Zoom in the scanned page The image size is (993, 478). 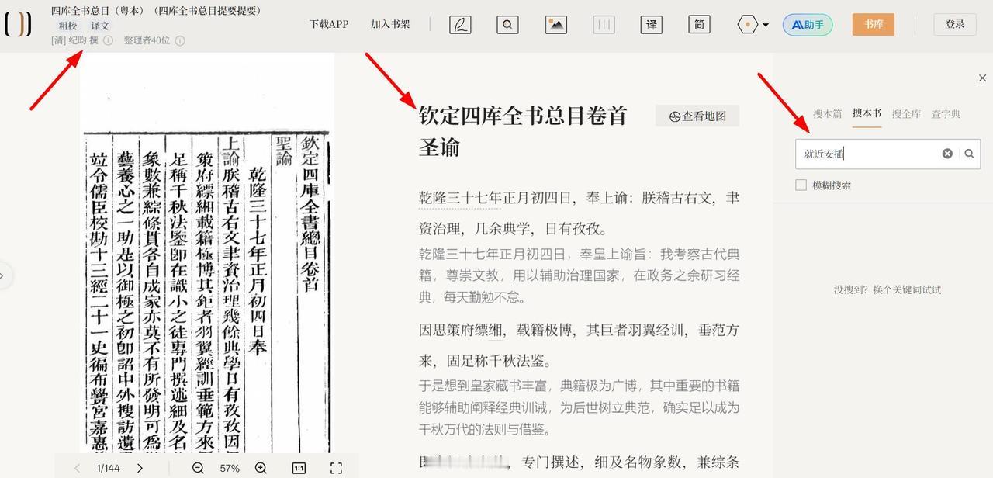point(261,468)
